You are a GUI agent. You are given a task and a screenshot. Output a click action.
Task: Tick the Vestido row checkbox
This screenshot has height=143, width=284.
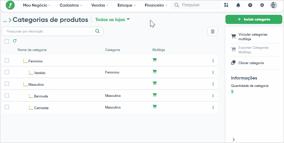(x=7, y=72)
